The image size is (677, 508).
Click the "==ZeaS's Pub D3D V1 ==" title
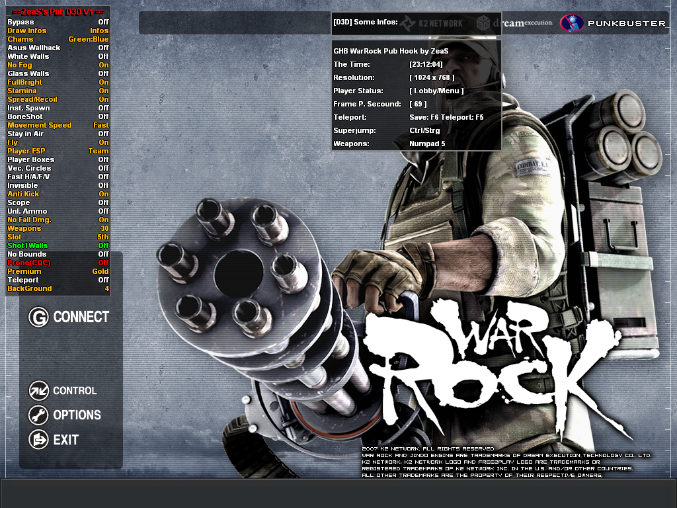(58, 12)
